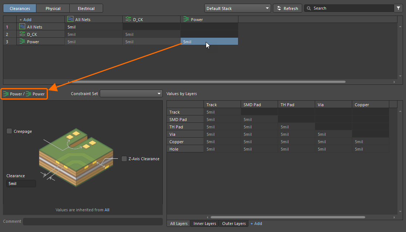Image resolution: width=406 pixels, height=232 pixels.
Task: Expand the Constraint Set dropdown
Action: (x=131, y=94)
